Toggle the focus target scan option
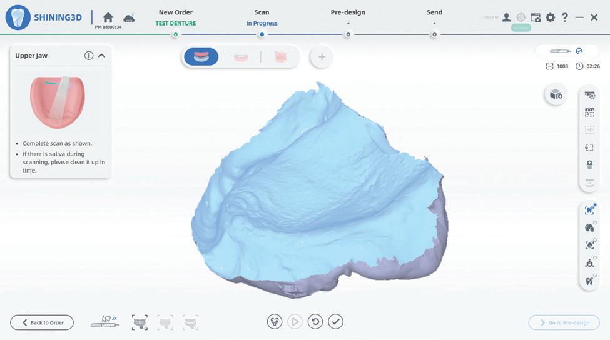The image size is (610, 340). (590, 246)
